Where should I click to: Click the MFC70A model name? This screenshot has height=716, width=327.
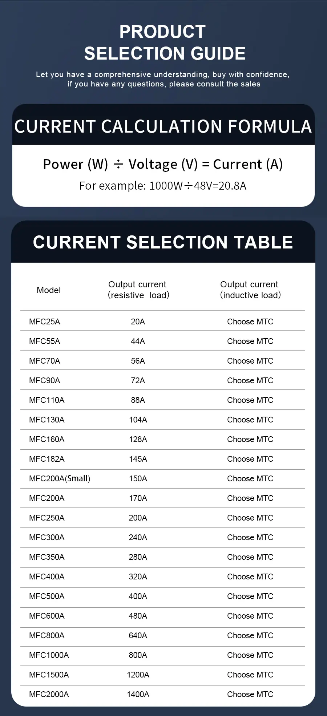45,361
